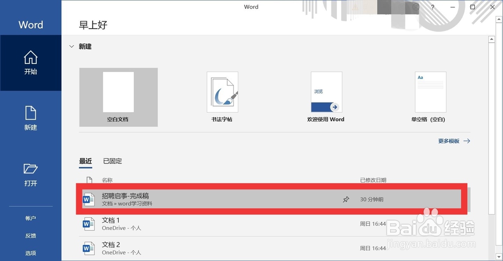Click the file path 文档 » word学习资料
Image resolution: width=503 pixels, height=261 pixels.
tap(127, 204)
